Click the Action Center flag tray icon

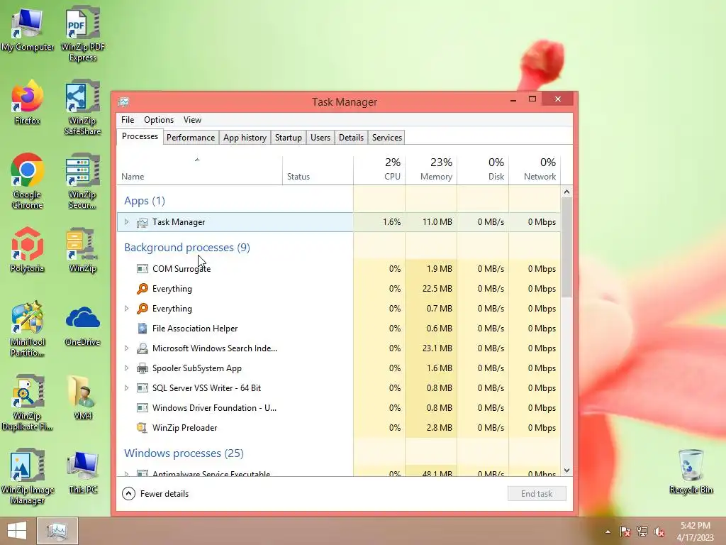625,532
